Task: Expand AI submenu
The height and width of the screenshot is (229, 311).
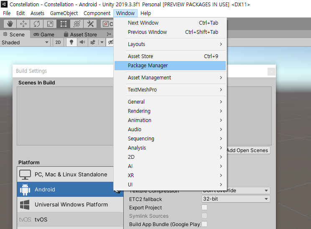Action: click(x=170, y=166)
